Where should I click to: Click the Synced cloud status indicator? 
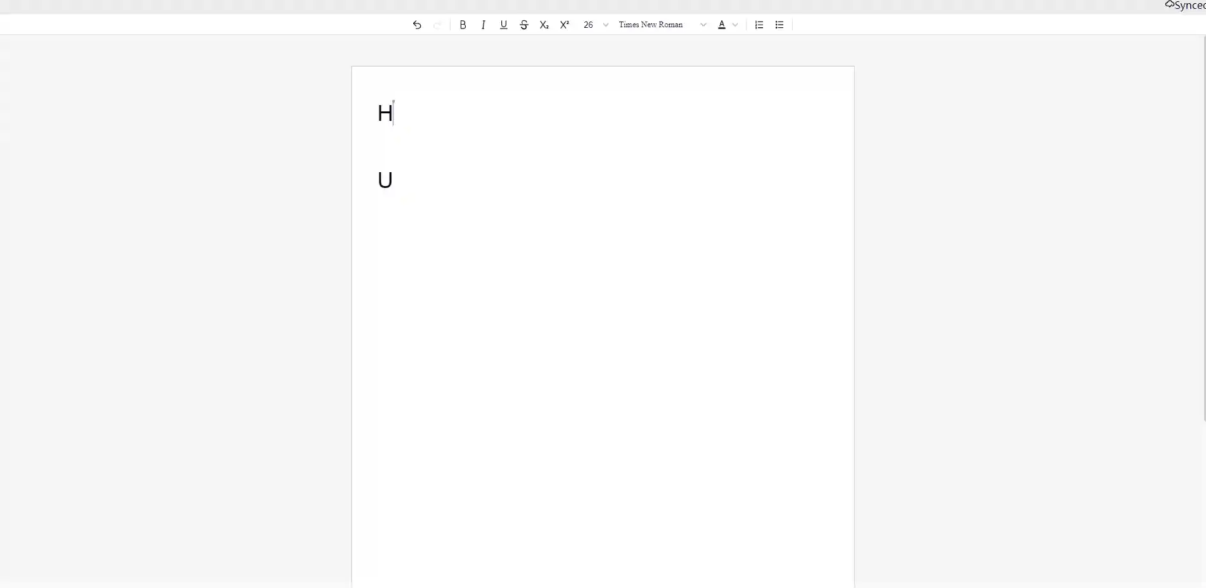(1184, 6)
